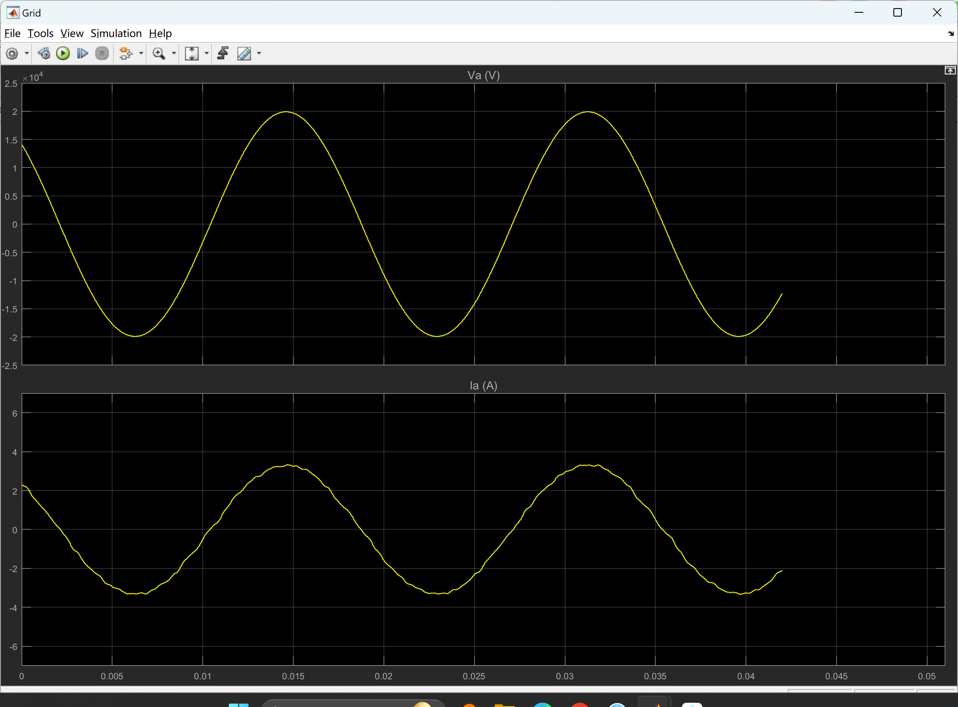Toggle the cursor measurements ruler icon
958x707 pixels.
coord(244,54)
